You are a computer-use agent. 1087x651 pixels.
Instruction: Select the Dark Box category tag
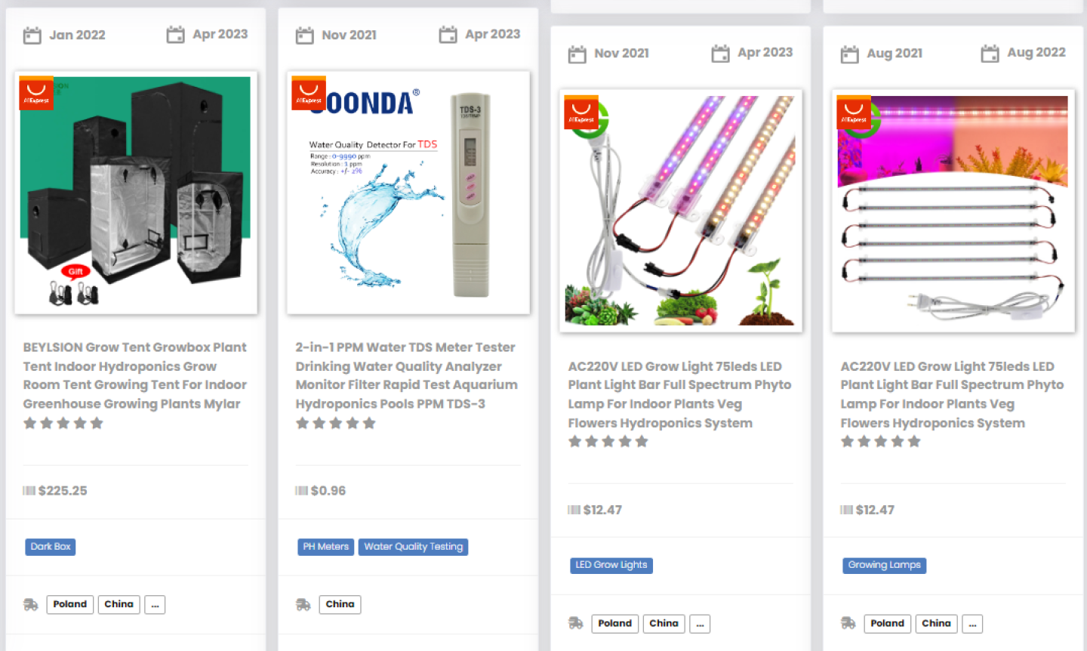pos(51,547)
